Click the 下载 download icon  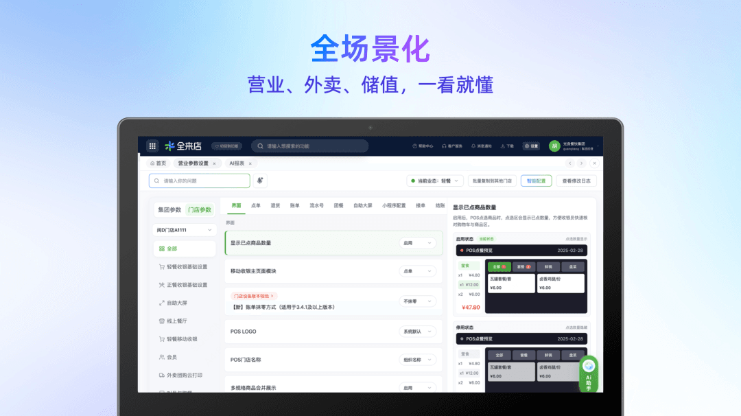[x=507, y=146]
